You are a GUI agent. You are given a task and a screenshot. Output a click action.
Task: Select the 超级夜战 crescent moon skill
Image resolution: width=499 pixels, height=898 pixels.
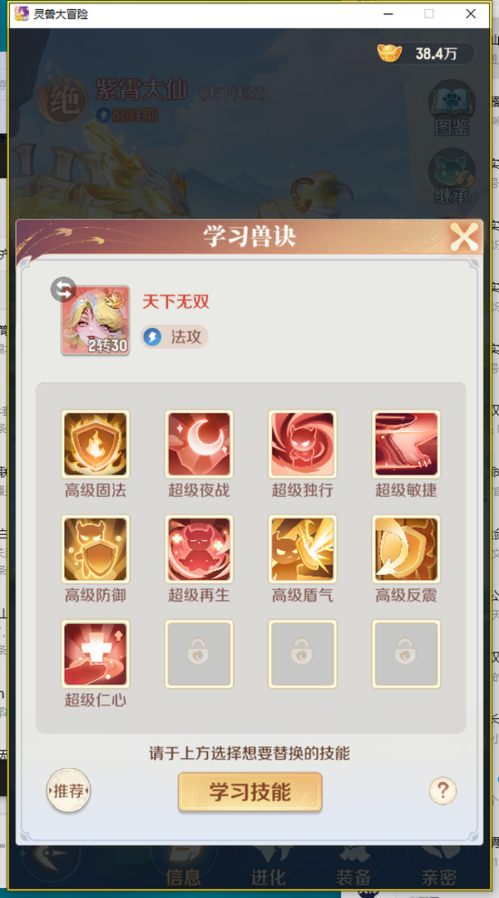tap(199, 444)
